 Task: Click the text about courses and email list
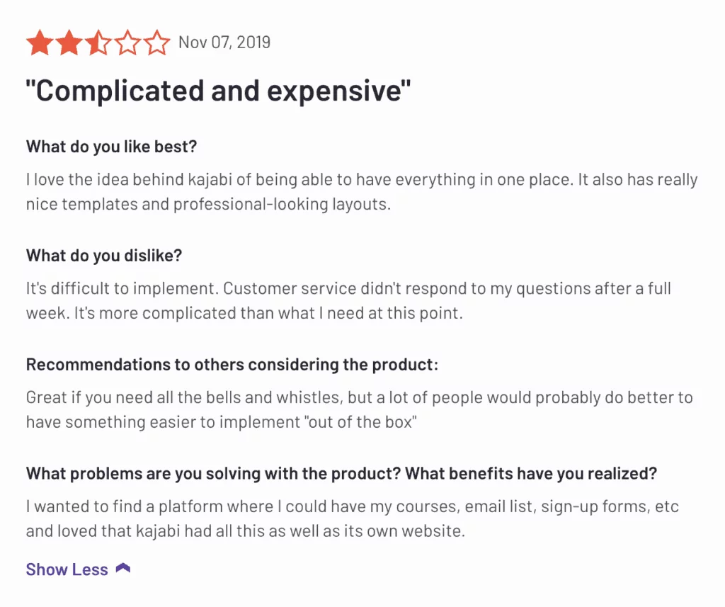click(x=353, y=518)
